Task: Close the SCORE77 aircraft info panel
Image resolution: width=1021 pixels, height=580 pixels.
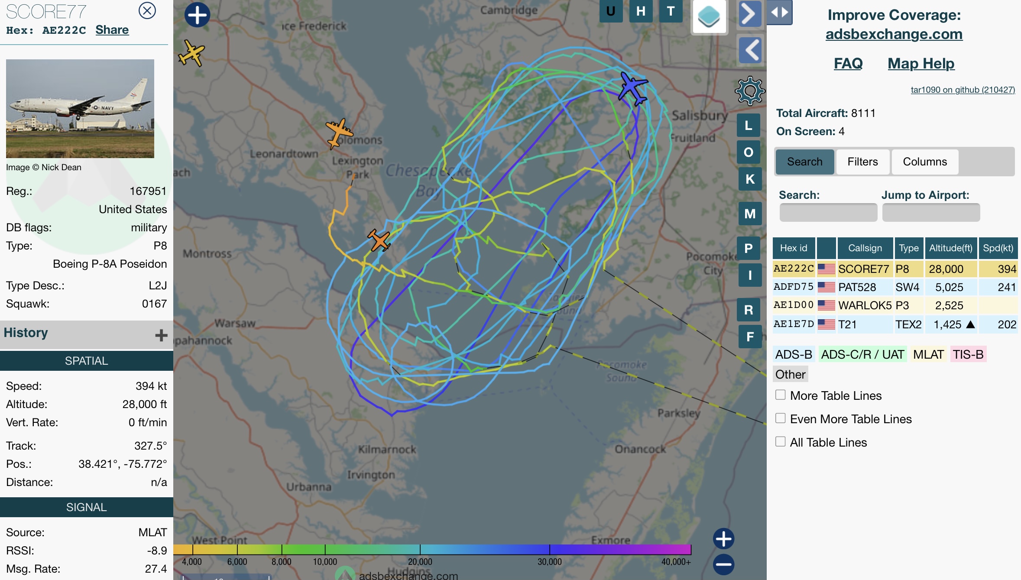Action: coord(147,10)
